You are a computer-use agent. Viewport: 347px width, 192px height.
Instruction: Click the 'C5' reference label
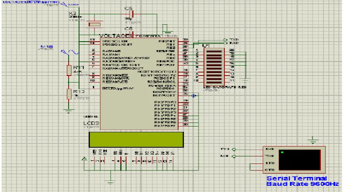(129, 8)
